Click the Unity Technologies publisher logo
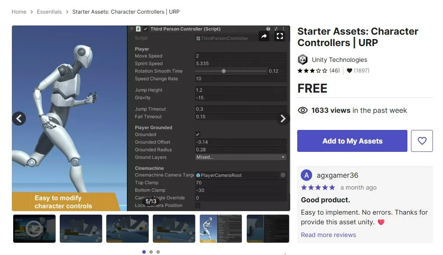 (x=303, y=60)
